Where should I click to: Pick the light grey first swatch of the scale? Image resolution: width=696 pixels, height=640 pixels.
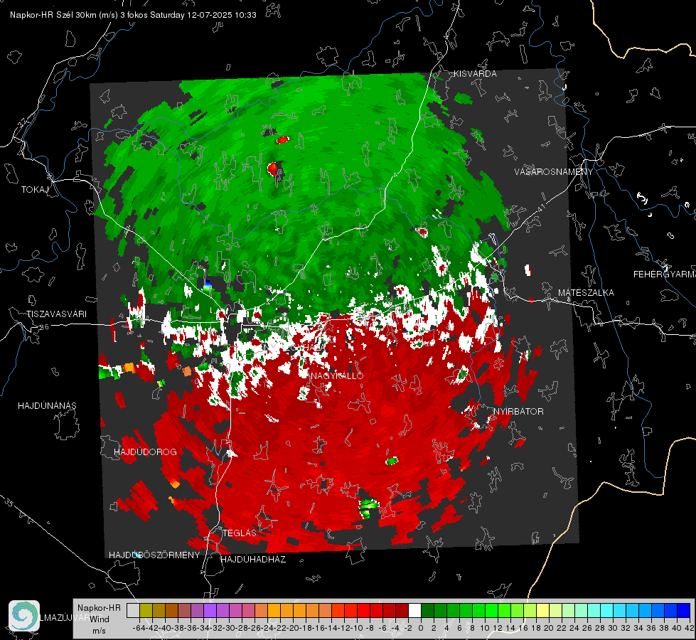tap(133, 611)
